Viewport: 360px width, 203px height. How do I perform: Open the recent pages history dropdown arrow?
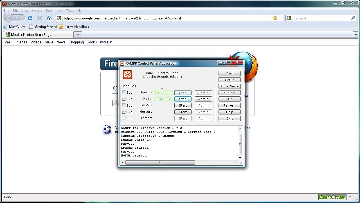(x=22, y=18)
